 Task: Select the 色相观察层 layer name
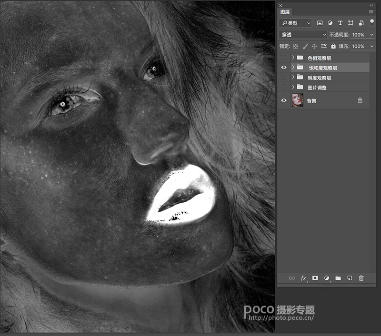319,58
